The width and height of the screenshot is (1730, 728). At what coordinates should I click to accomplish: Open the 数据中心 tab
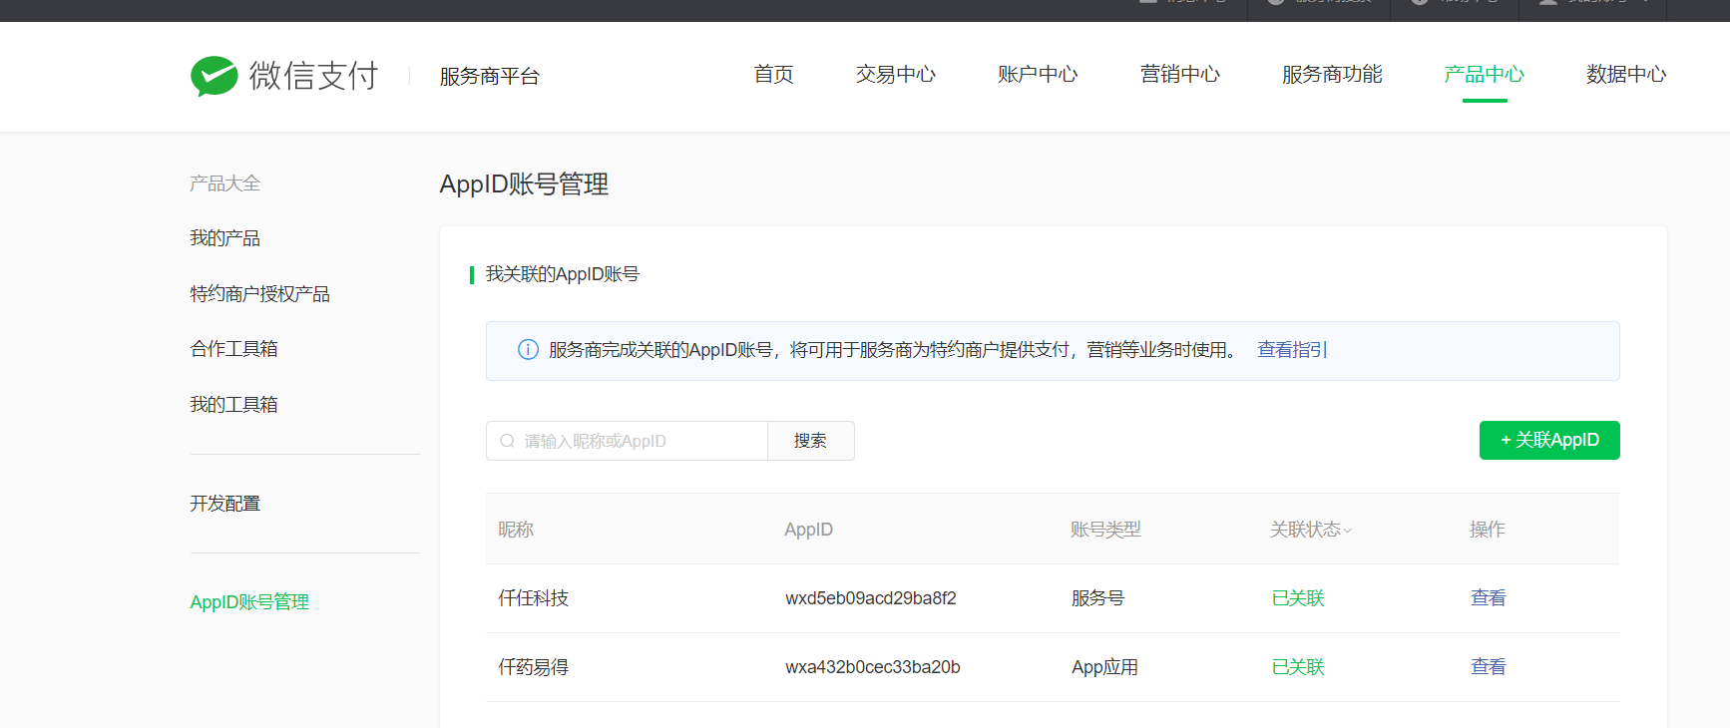pyautogui.click(x=1626, y=75)
